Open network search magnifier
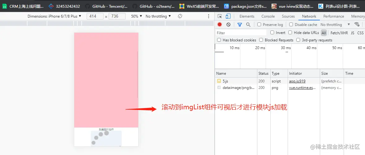Viewport: 365px width, 155px height. click(x=248, y=24)
